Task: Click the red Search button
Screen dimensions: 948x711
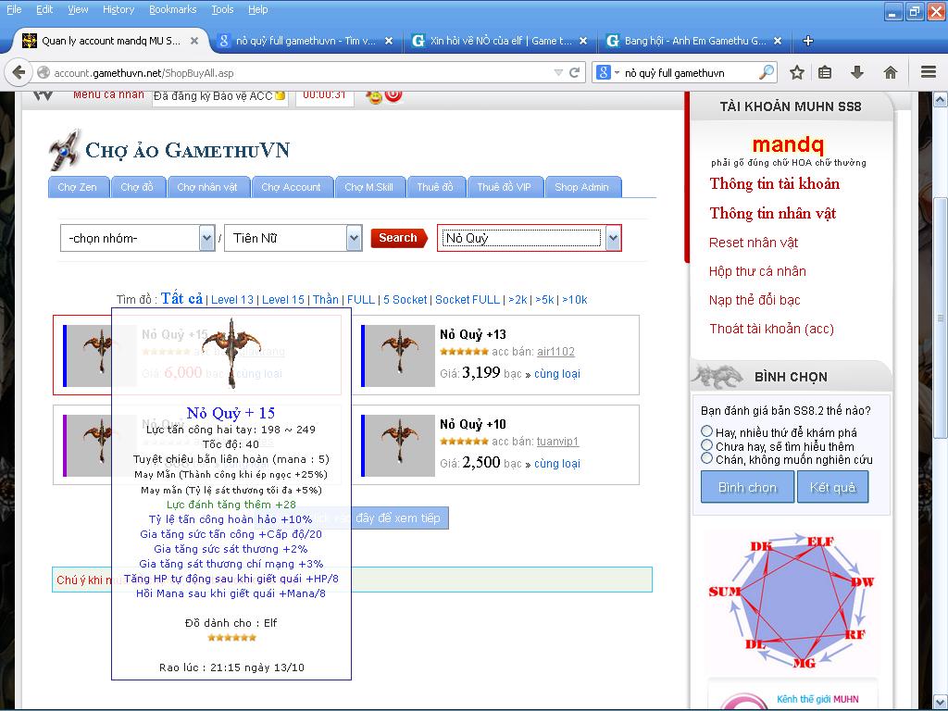Action: coord(398,238)
